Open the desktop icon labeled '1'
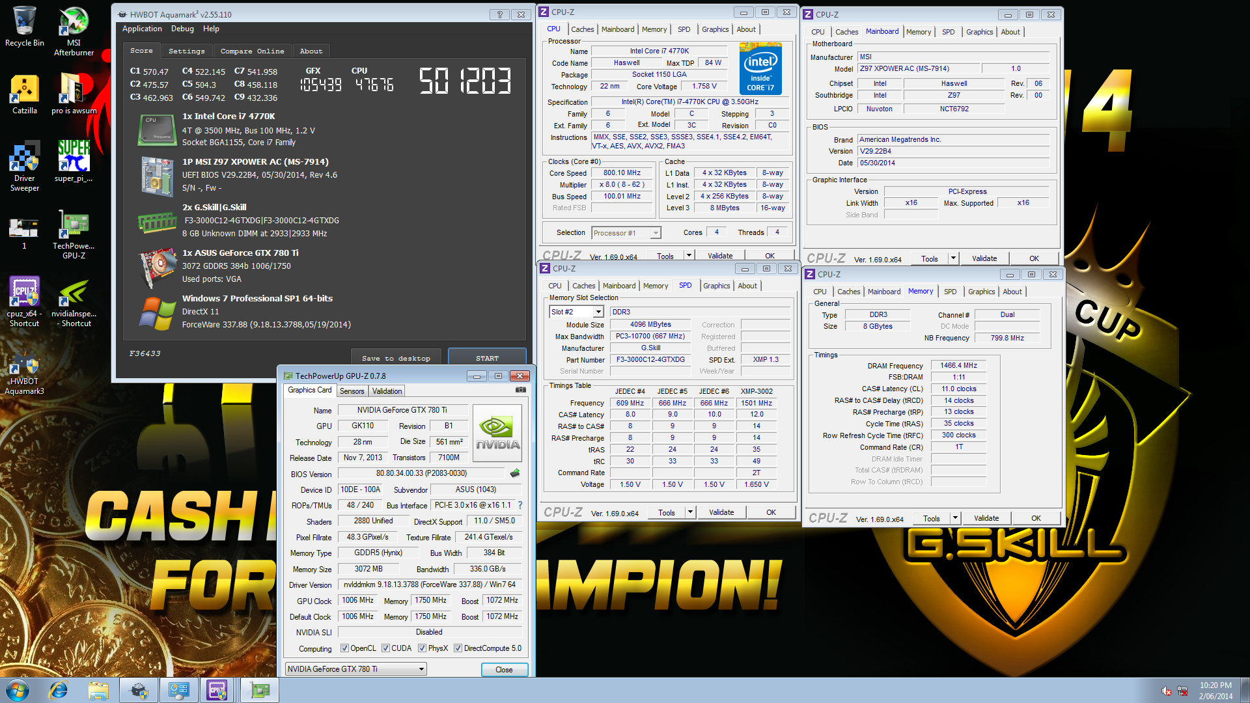This screenshot has height=703, width=1250. click(x=24, y=233)
